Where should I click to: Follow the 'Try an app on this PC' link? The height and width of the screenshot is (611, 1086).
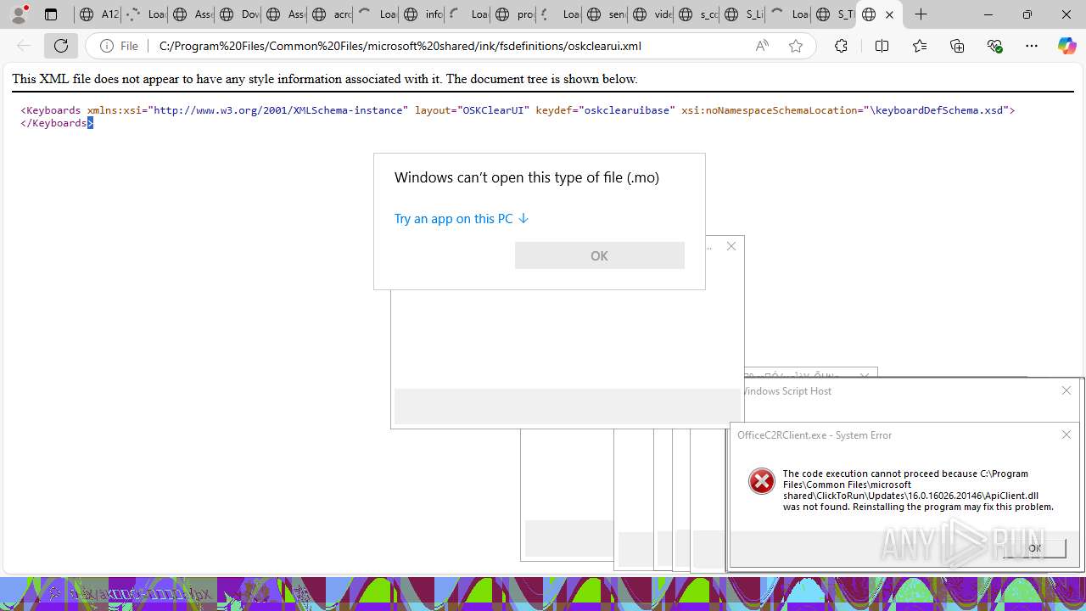coord(461,218)
